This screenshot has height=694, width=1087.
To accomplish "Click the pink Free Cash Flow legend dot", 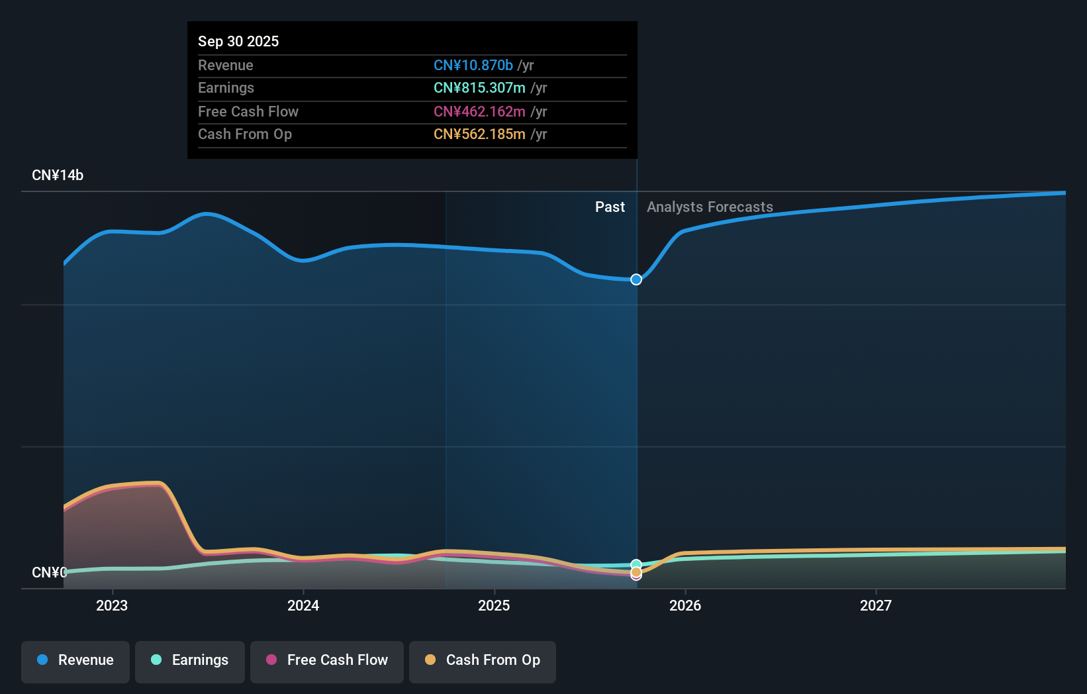I will pyautogui.click(x=271, y=660).
